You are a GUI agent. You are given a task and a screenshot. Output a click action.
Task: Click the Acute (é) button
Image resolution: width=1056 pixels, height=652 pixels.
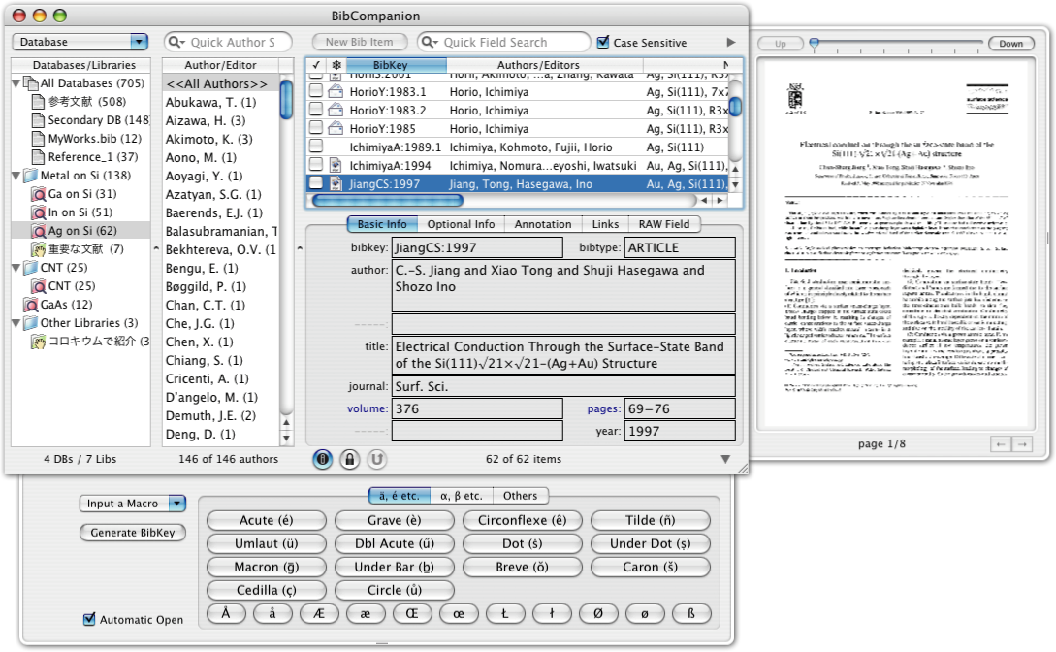(x=266, y=520)
